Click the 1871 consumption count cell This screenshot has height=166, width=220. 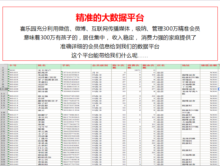point(134,70)
